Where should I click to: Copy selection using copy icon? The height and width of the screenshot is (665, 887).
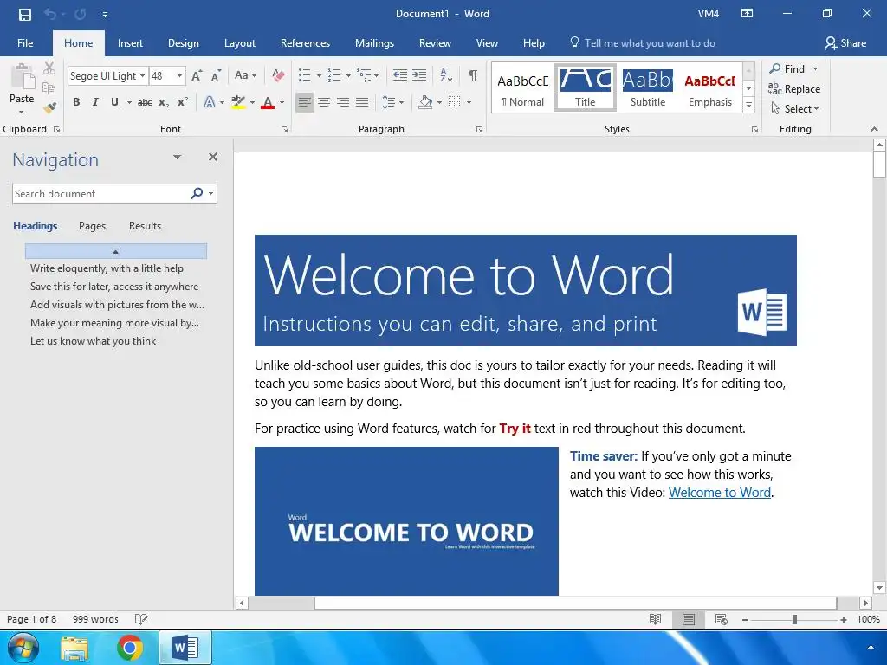[49, 88]
